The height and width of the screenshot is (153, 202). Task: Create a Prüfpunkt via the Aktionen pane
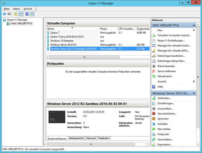click(x=163, y=134)
